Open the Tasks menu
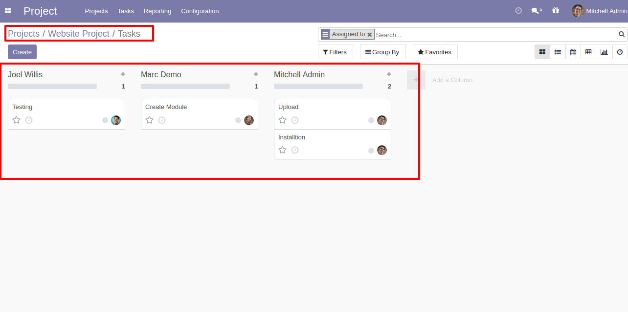The image size is (628, 312). (126, 11)
